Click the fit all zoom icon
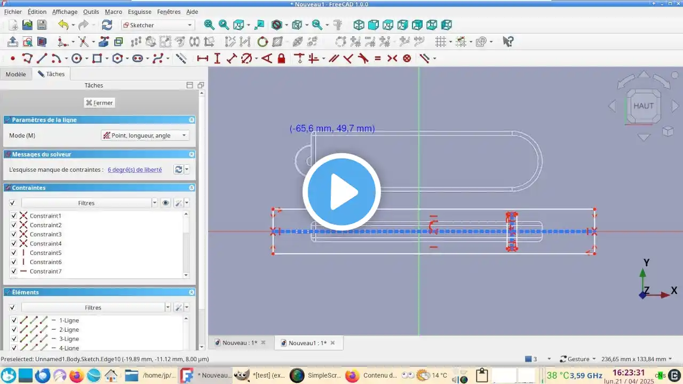The image size is (683, 384). point(209,25)
